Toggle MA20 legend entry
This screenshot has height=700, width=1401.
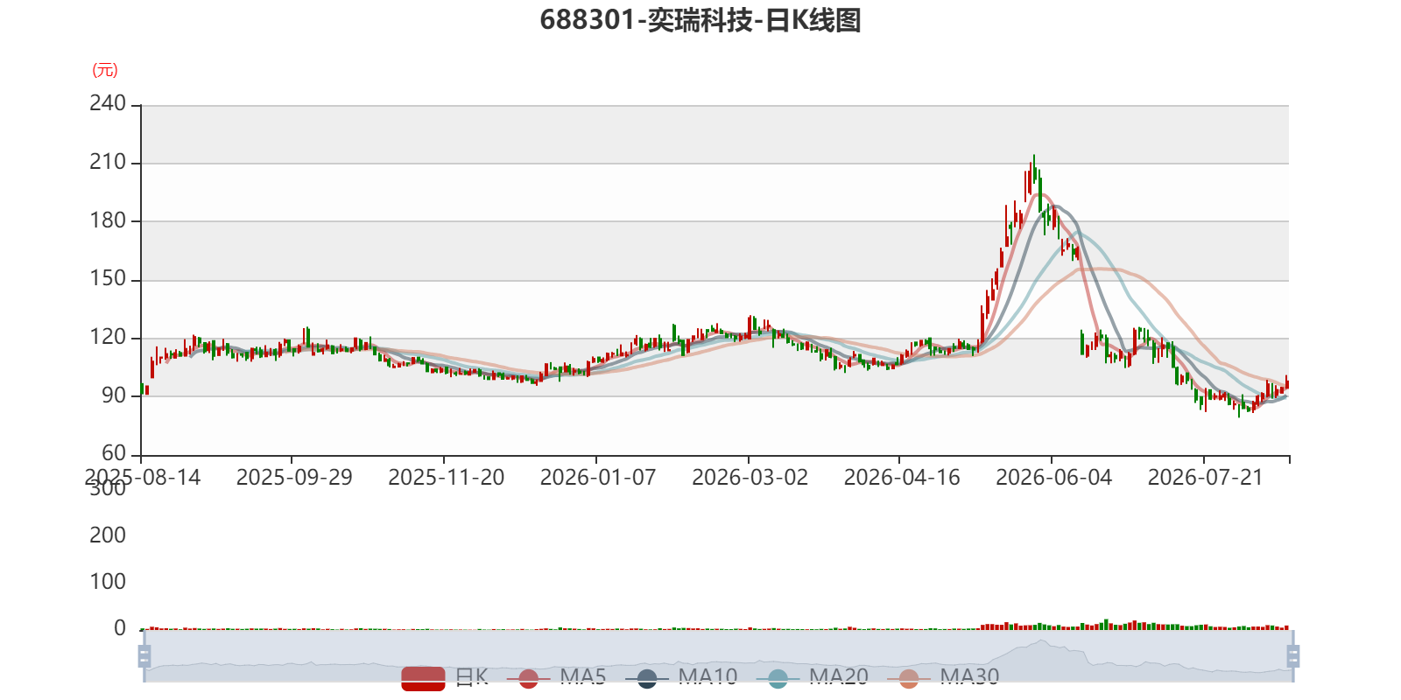click(x=812, y=677)
